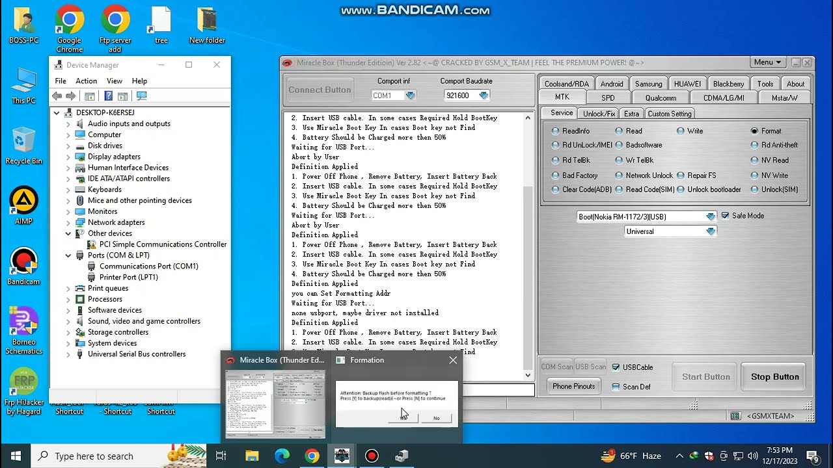Collapse the Other devices tree node

coord(68,233)
